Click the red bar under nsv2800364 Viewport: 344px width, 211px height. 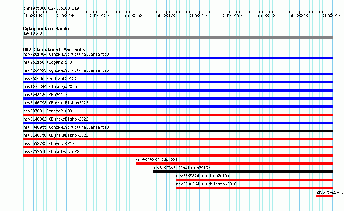255,188
